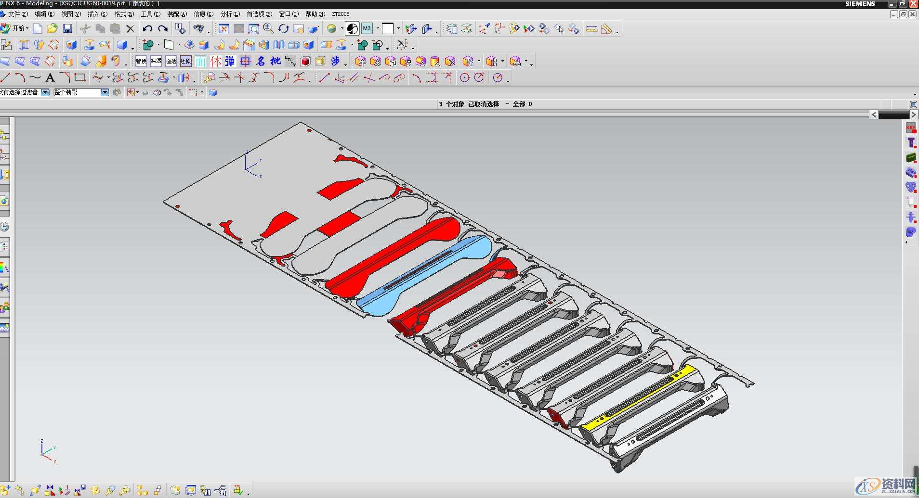Click the Undo arrow icon

(147, 29)
